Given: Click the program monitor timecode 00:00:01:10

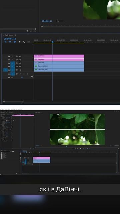Looking at the screenshot, I should (47, 21).
